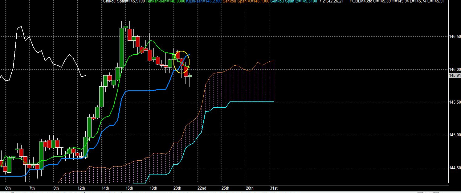
Task: Click the 19th date label
Action: [x=153, y=188]
